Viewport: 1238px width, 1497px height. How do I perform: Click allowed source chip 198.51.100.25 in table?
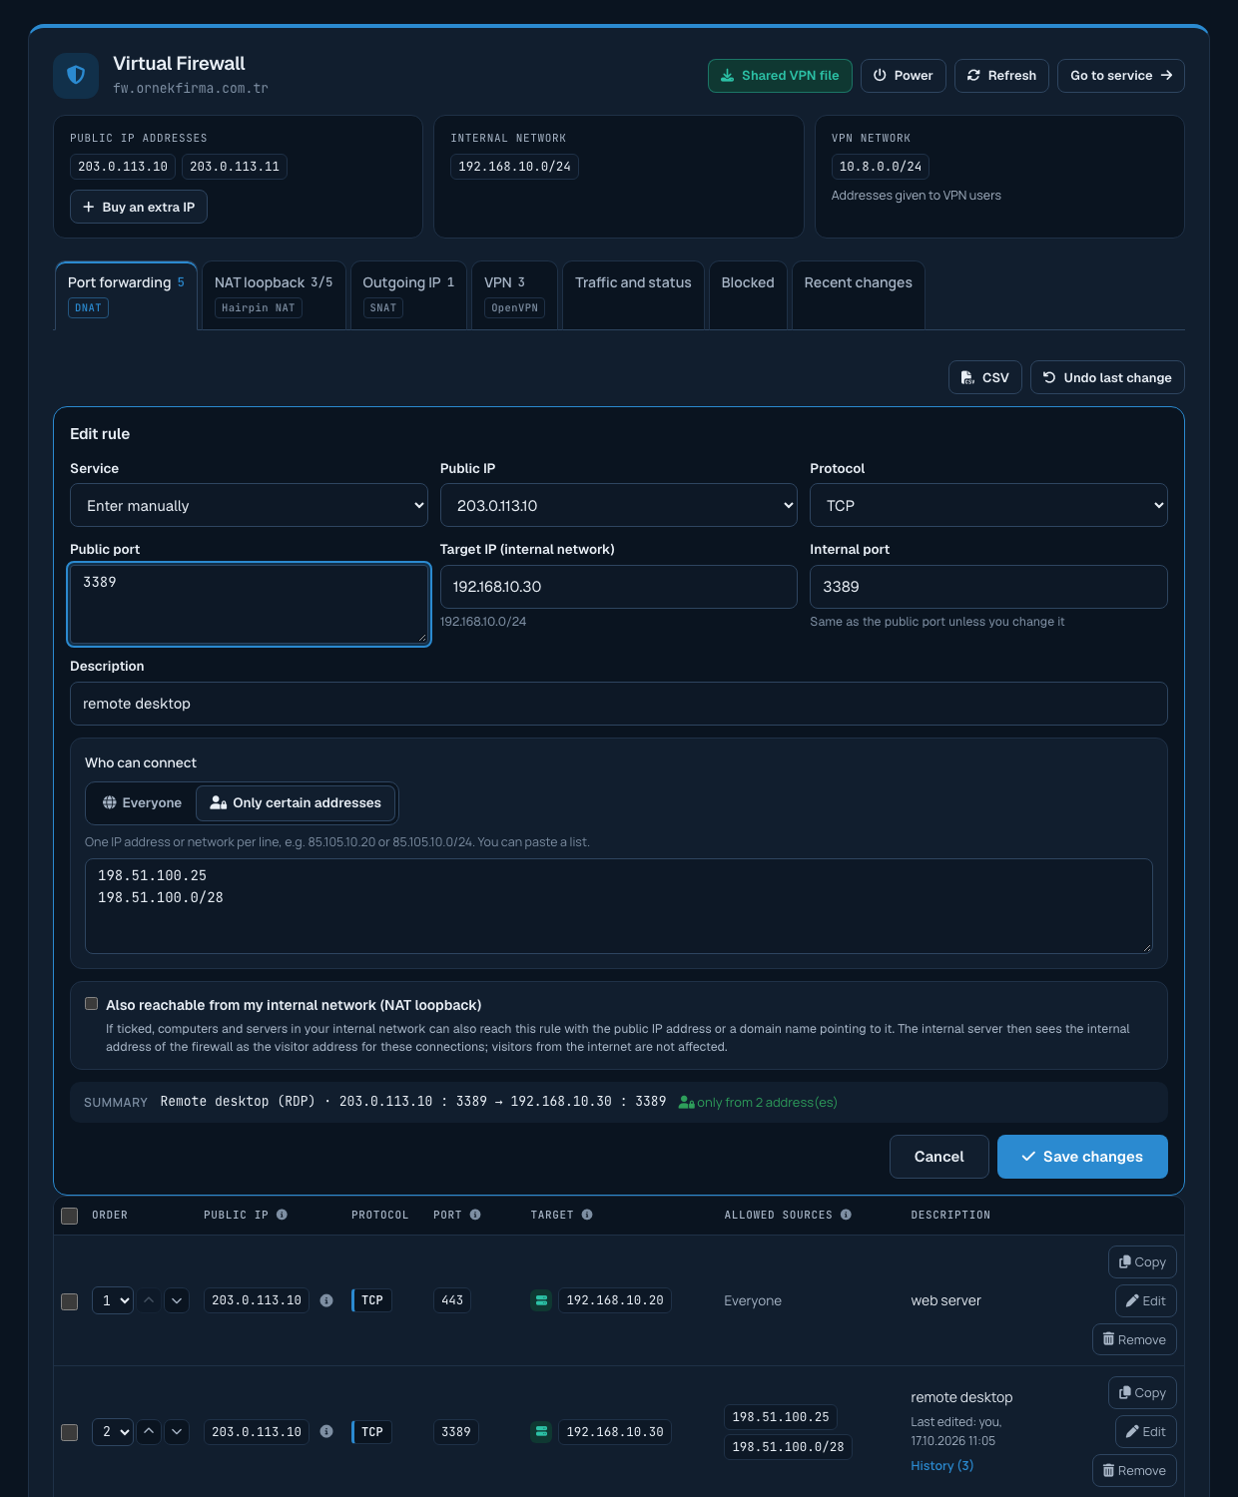pyautogui.click(x=781, y=1417)
